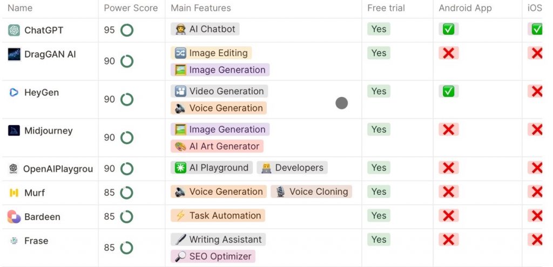Click the Frase logo icon

(14, 241)
